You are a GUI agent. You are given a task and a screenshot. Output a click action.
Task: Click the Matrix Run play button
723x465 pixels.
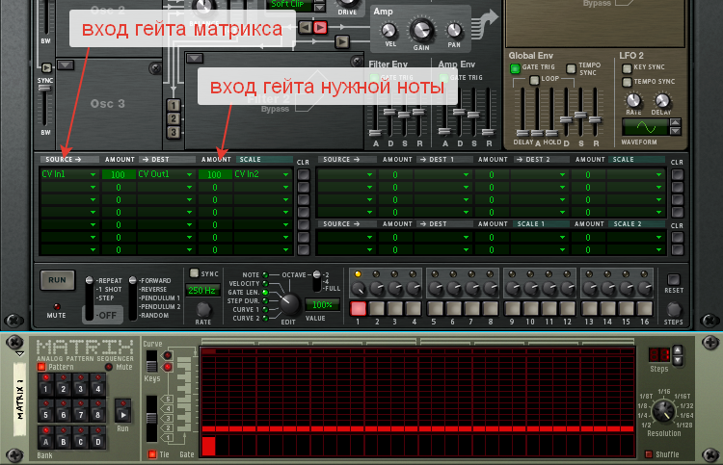(122, 411)
